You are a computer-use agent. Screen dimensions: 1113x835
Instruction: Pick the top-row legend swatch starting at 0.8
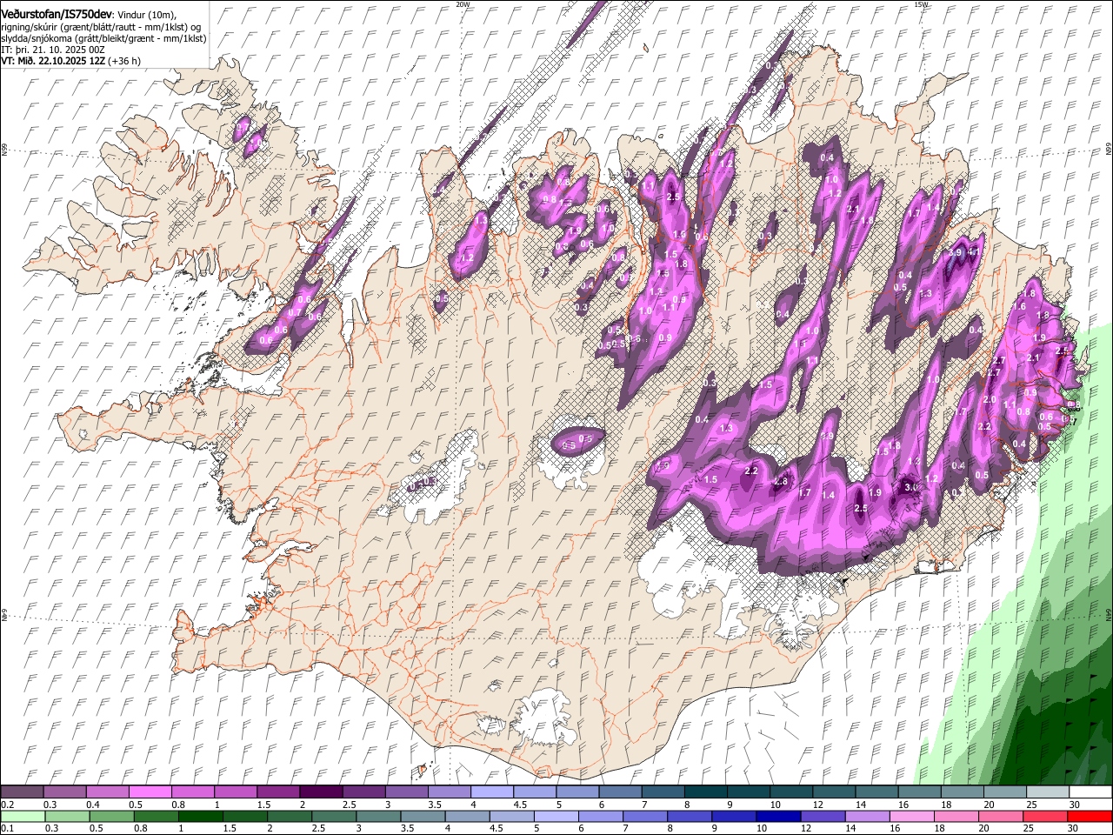192,792
